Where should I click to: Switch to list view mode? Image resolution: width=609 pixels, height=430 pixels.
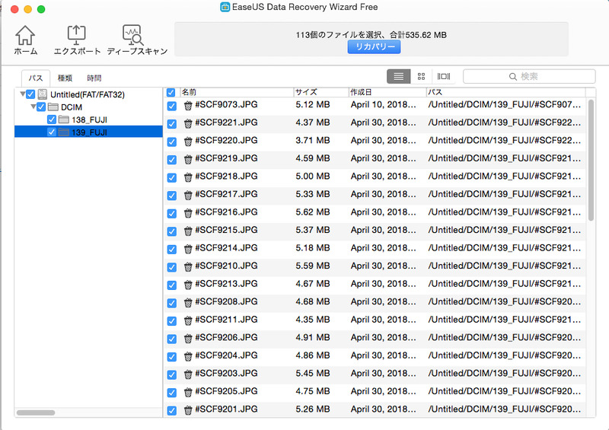(x=398, y=77)
